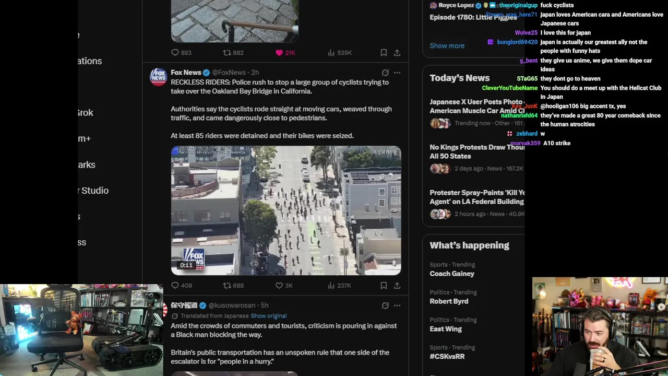Open Royce Lopez profile
Image resolution: width=668 pixels, height=376 pixels.
(x=456, y=5)
